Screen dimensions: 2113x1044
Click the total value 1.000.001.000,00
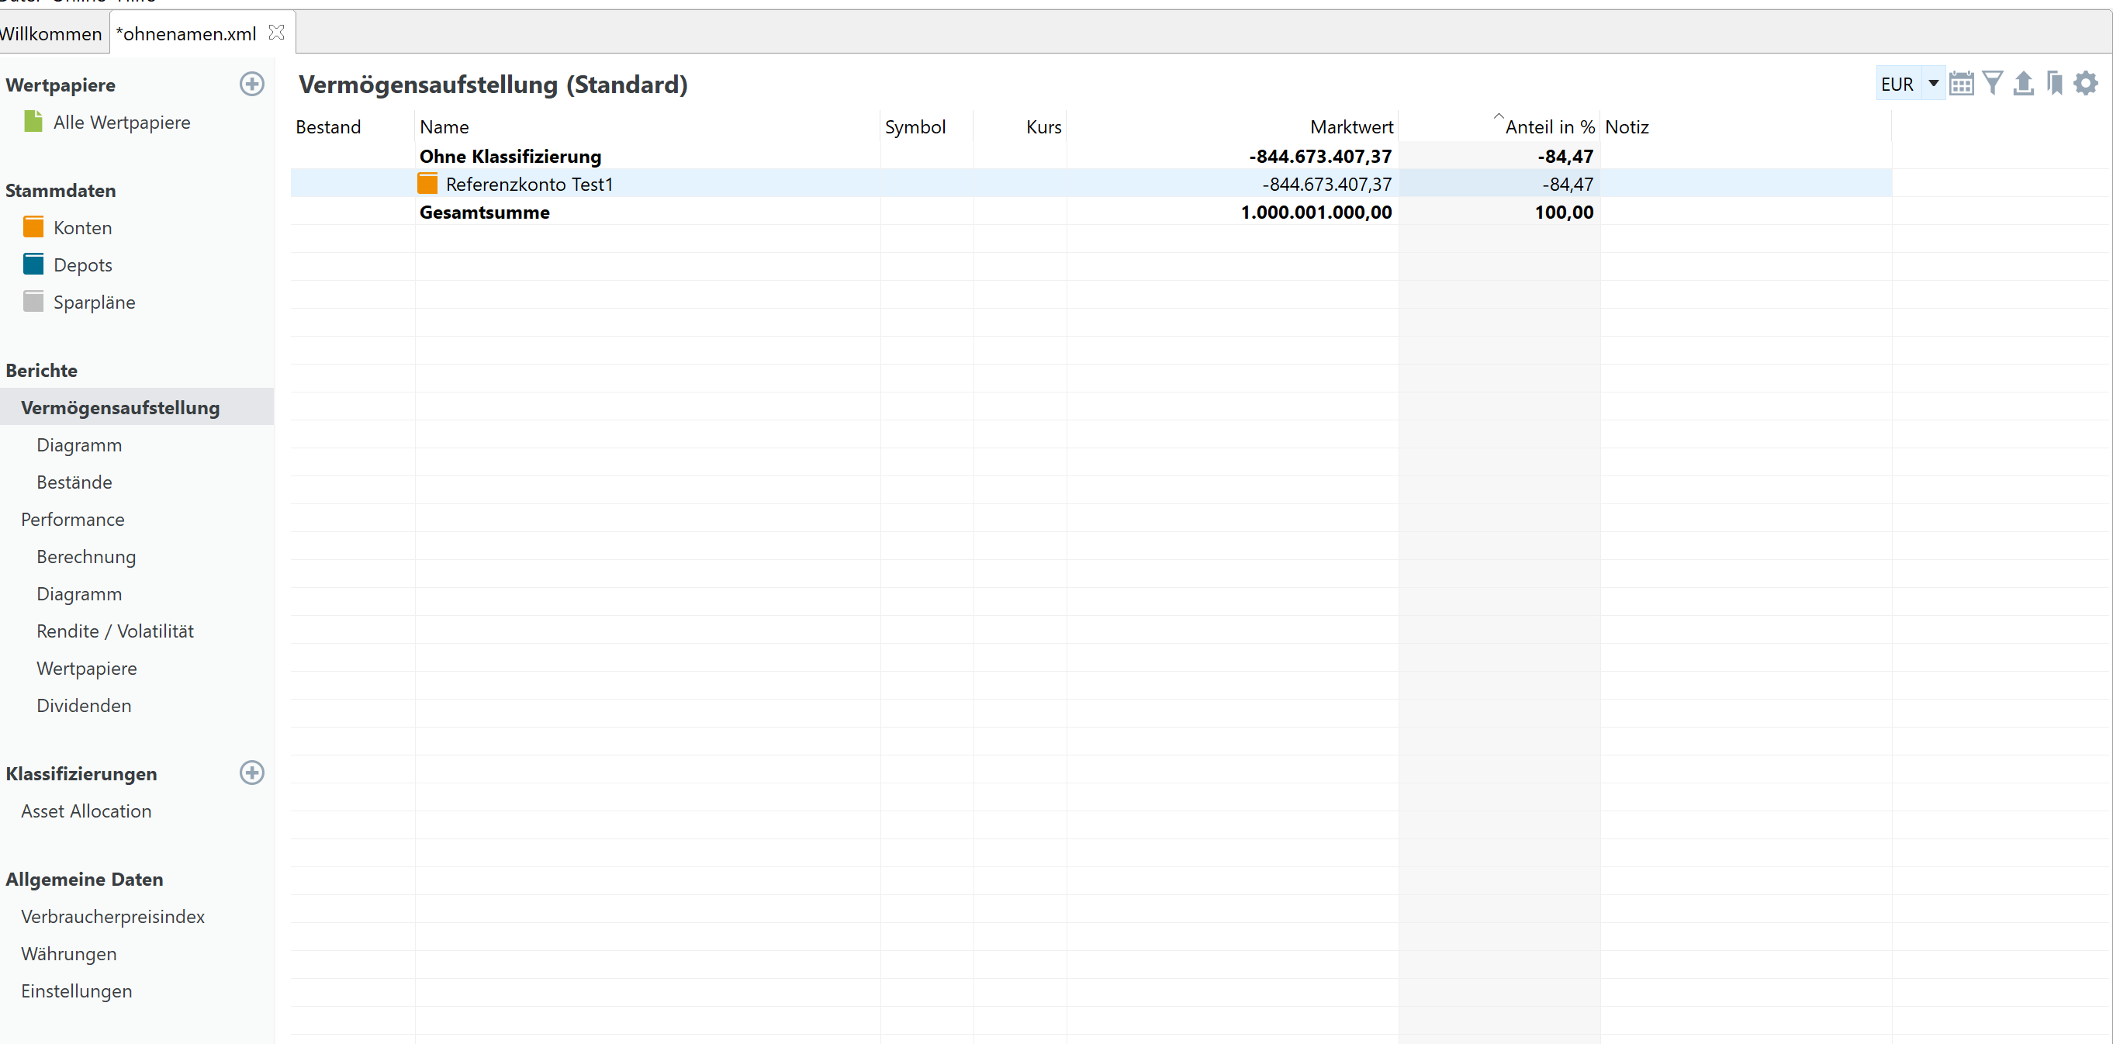(1316, 213)
